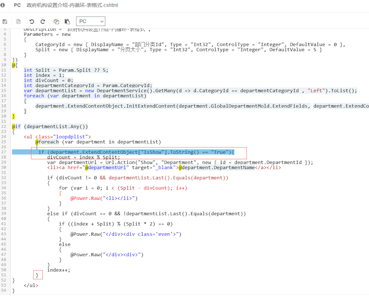
Task: Undo the last edit
Action: 32,21
